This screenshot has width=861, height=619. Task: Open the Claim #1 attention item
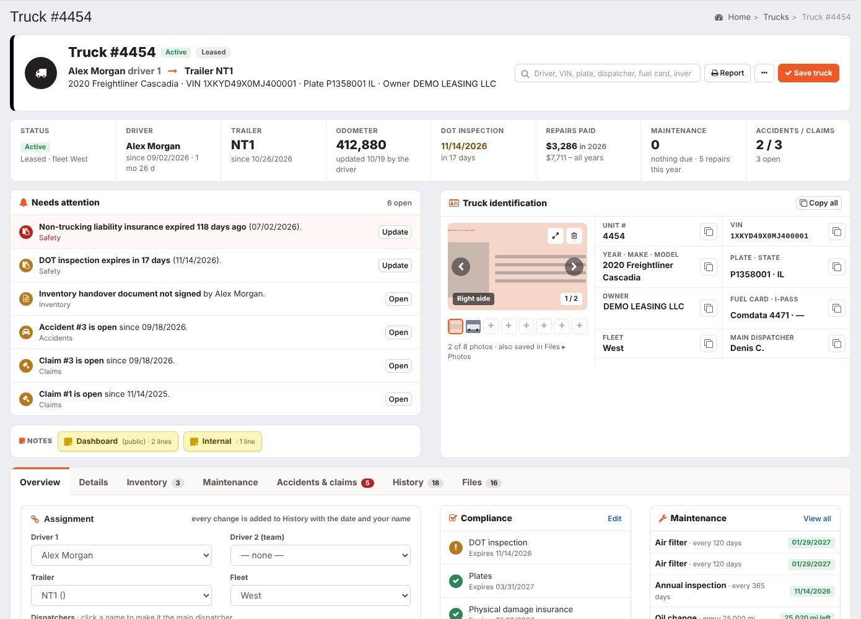[x=398, y=399]
